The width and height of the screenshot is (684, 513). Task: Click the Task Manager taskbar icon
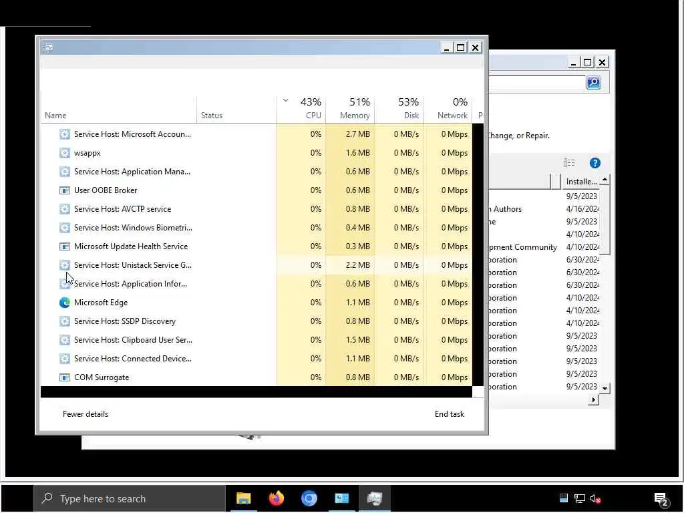[x=374, y=498]
